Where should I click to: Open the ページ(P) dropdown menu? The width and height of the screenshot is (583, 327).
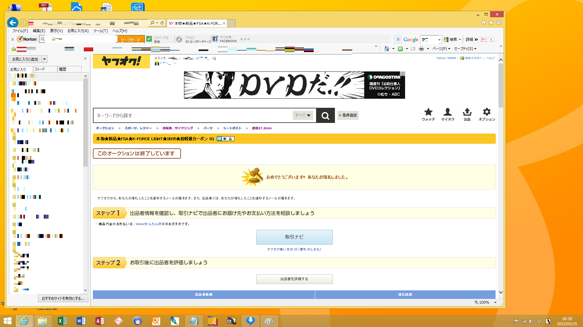(x=441, y=49)
